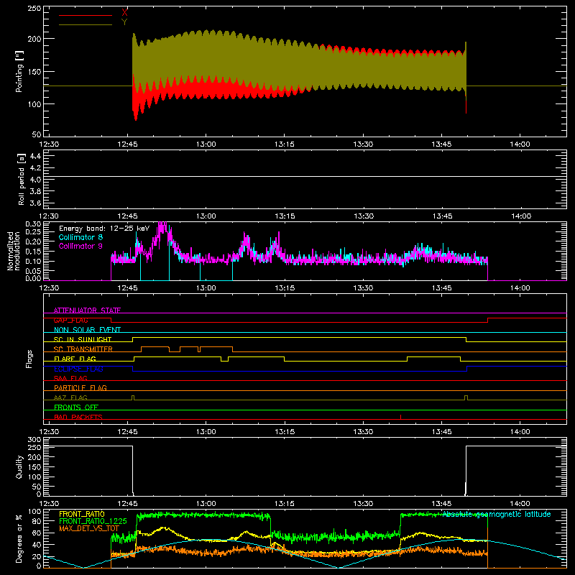Click the 80 tick on the 'Degrees or %' axis
Viewport: 575px width, 575px height.
pos(37,522)
